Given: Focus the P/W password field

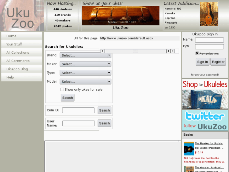Looking at the screenshot, I should coord(209,47).
